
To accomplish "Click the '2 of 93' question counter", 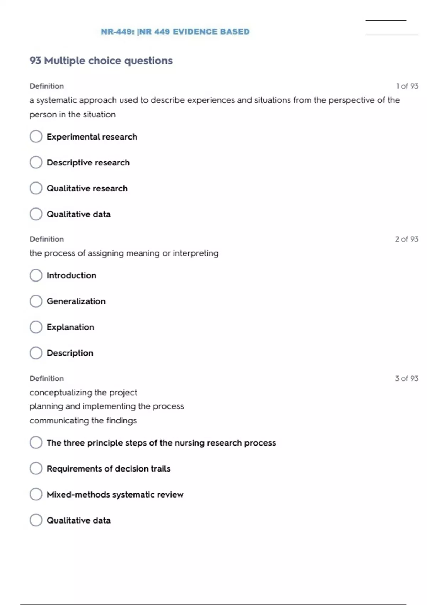I will point(406,239).
